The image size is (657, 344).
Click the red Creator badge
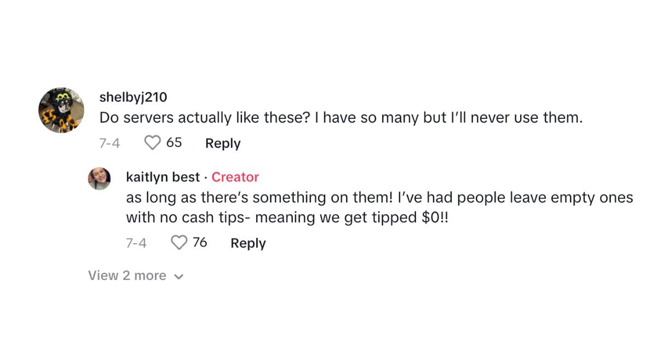click(x=235, y=177)
